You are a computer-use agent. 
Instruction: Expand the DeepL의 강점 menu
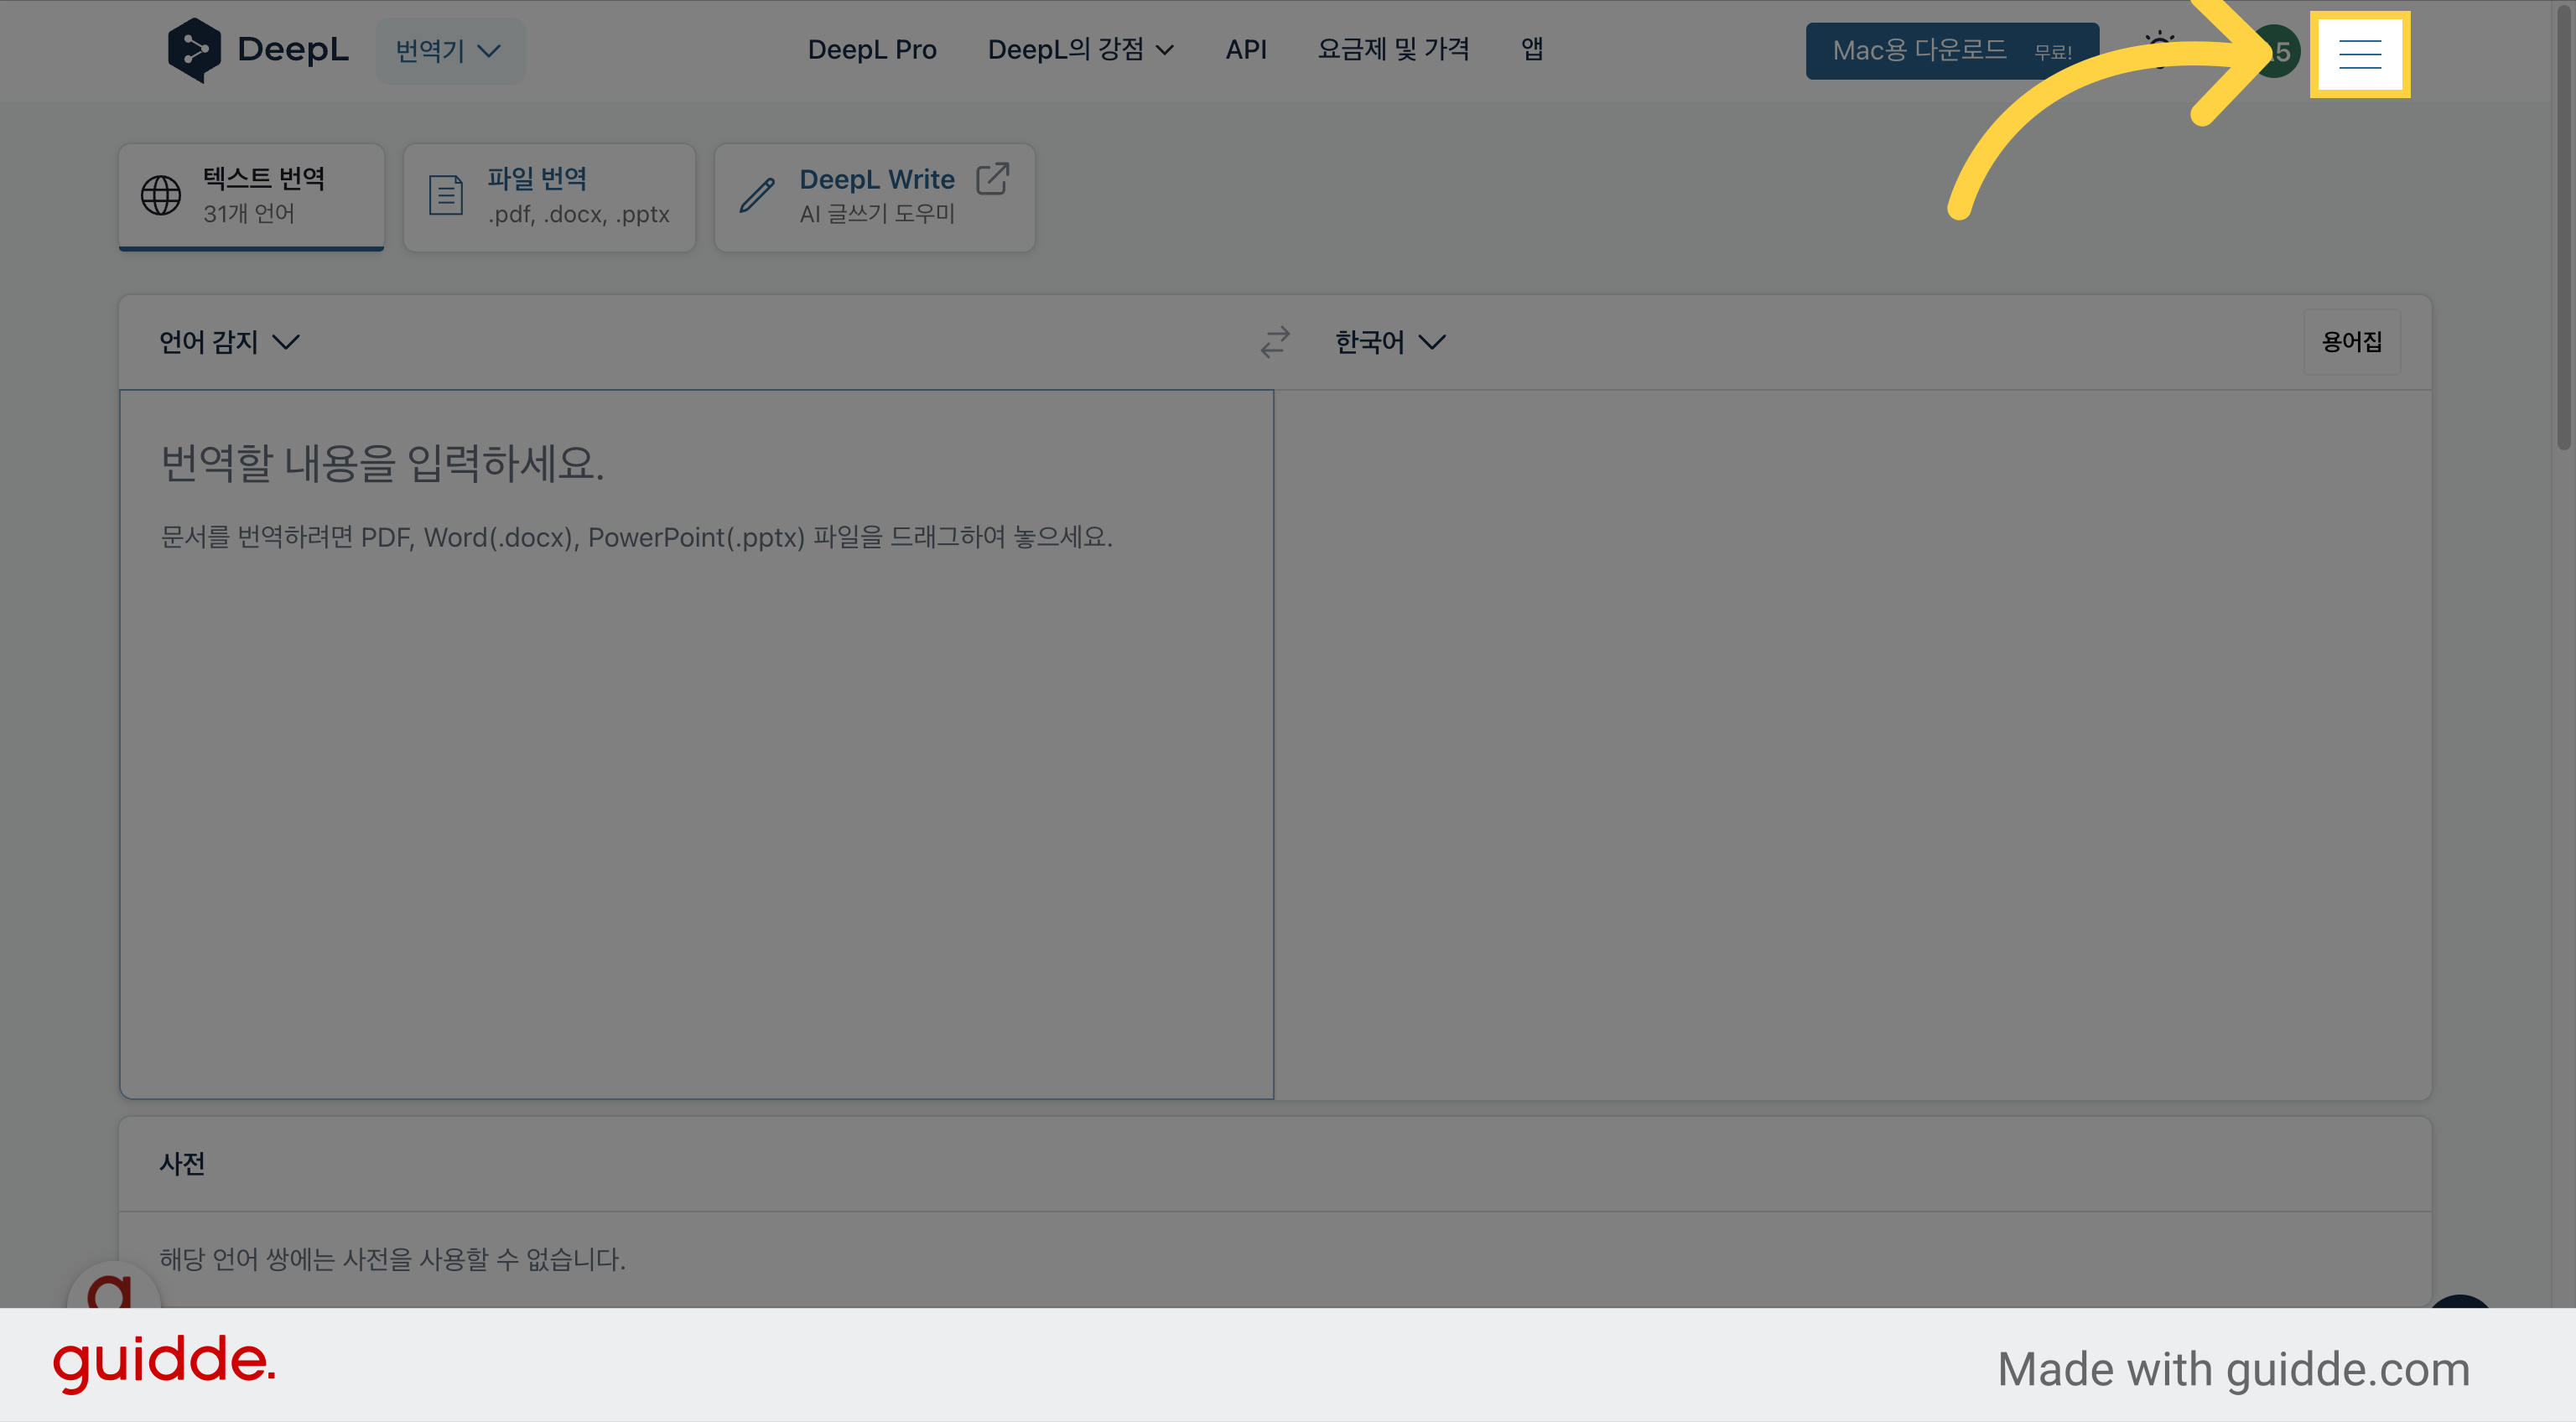click(x=1080, y=49)
